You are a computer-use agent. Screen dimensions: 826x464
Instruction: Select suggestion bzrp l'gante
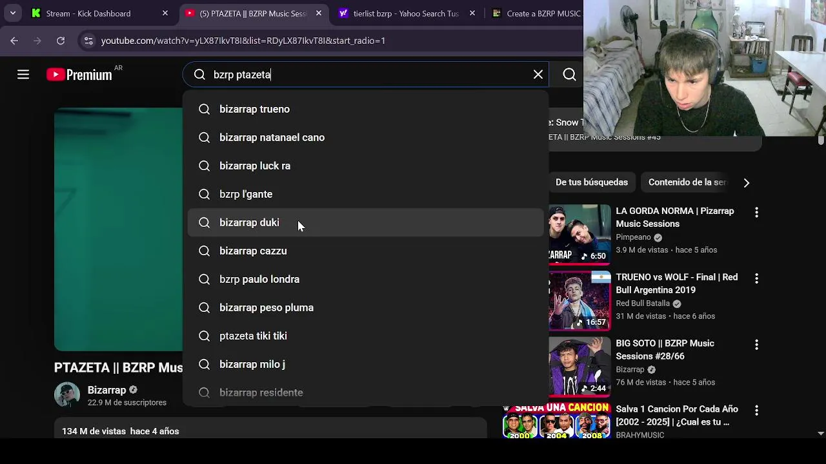point(366,194)
